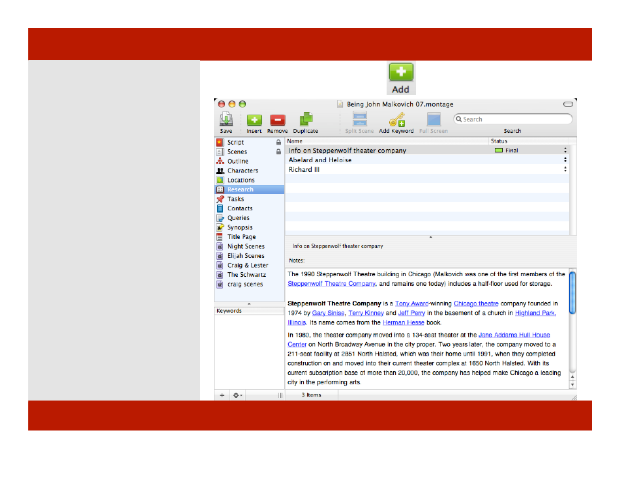Select the Richard III row
This screenshot has width=622, height=480.
(x=427, y=169)
